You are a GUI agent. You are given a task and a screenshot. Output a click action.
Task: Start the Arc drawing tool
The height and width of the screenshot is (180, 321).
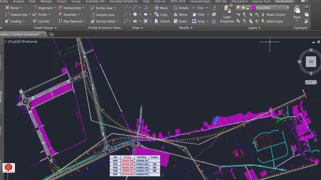[x=135, y=8]
